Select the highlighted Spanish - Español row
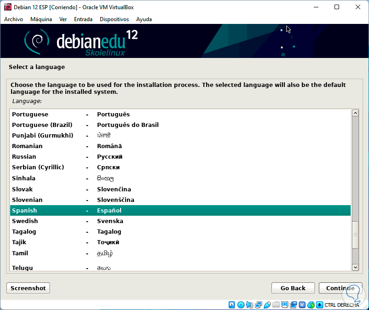Image resolution: width=369 pixels, height=310 pixels. pyautogui.click(x=180, y=210)
